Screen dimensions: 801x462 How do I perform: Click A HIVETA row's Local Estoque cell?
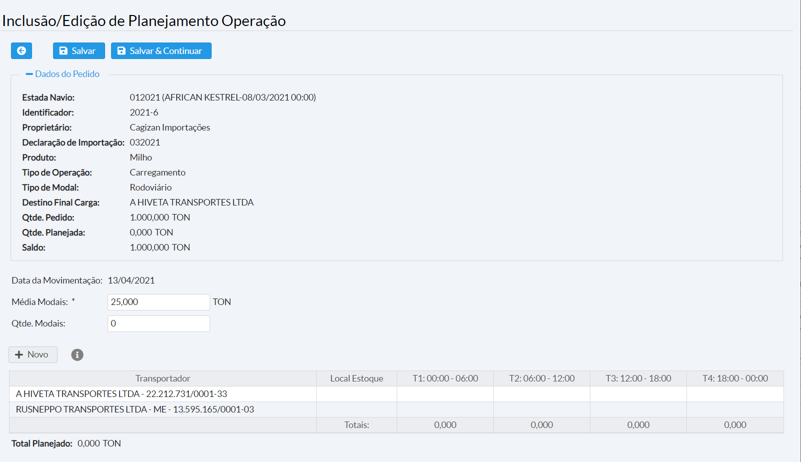357,394
